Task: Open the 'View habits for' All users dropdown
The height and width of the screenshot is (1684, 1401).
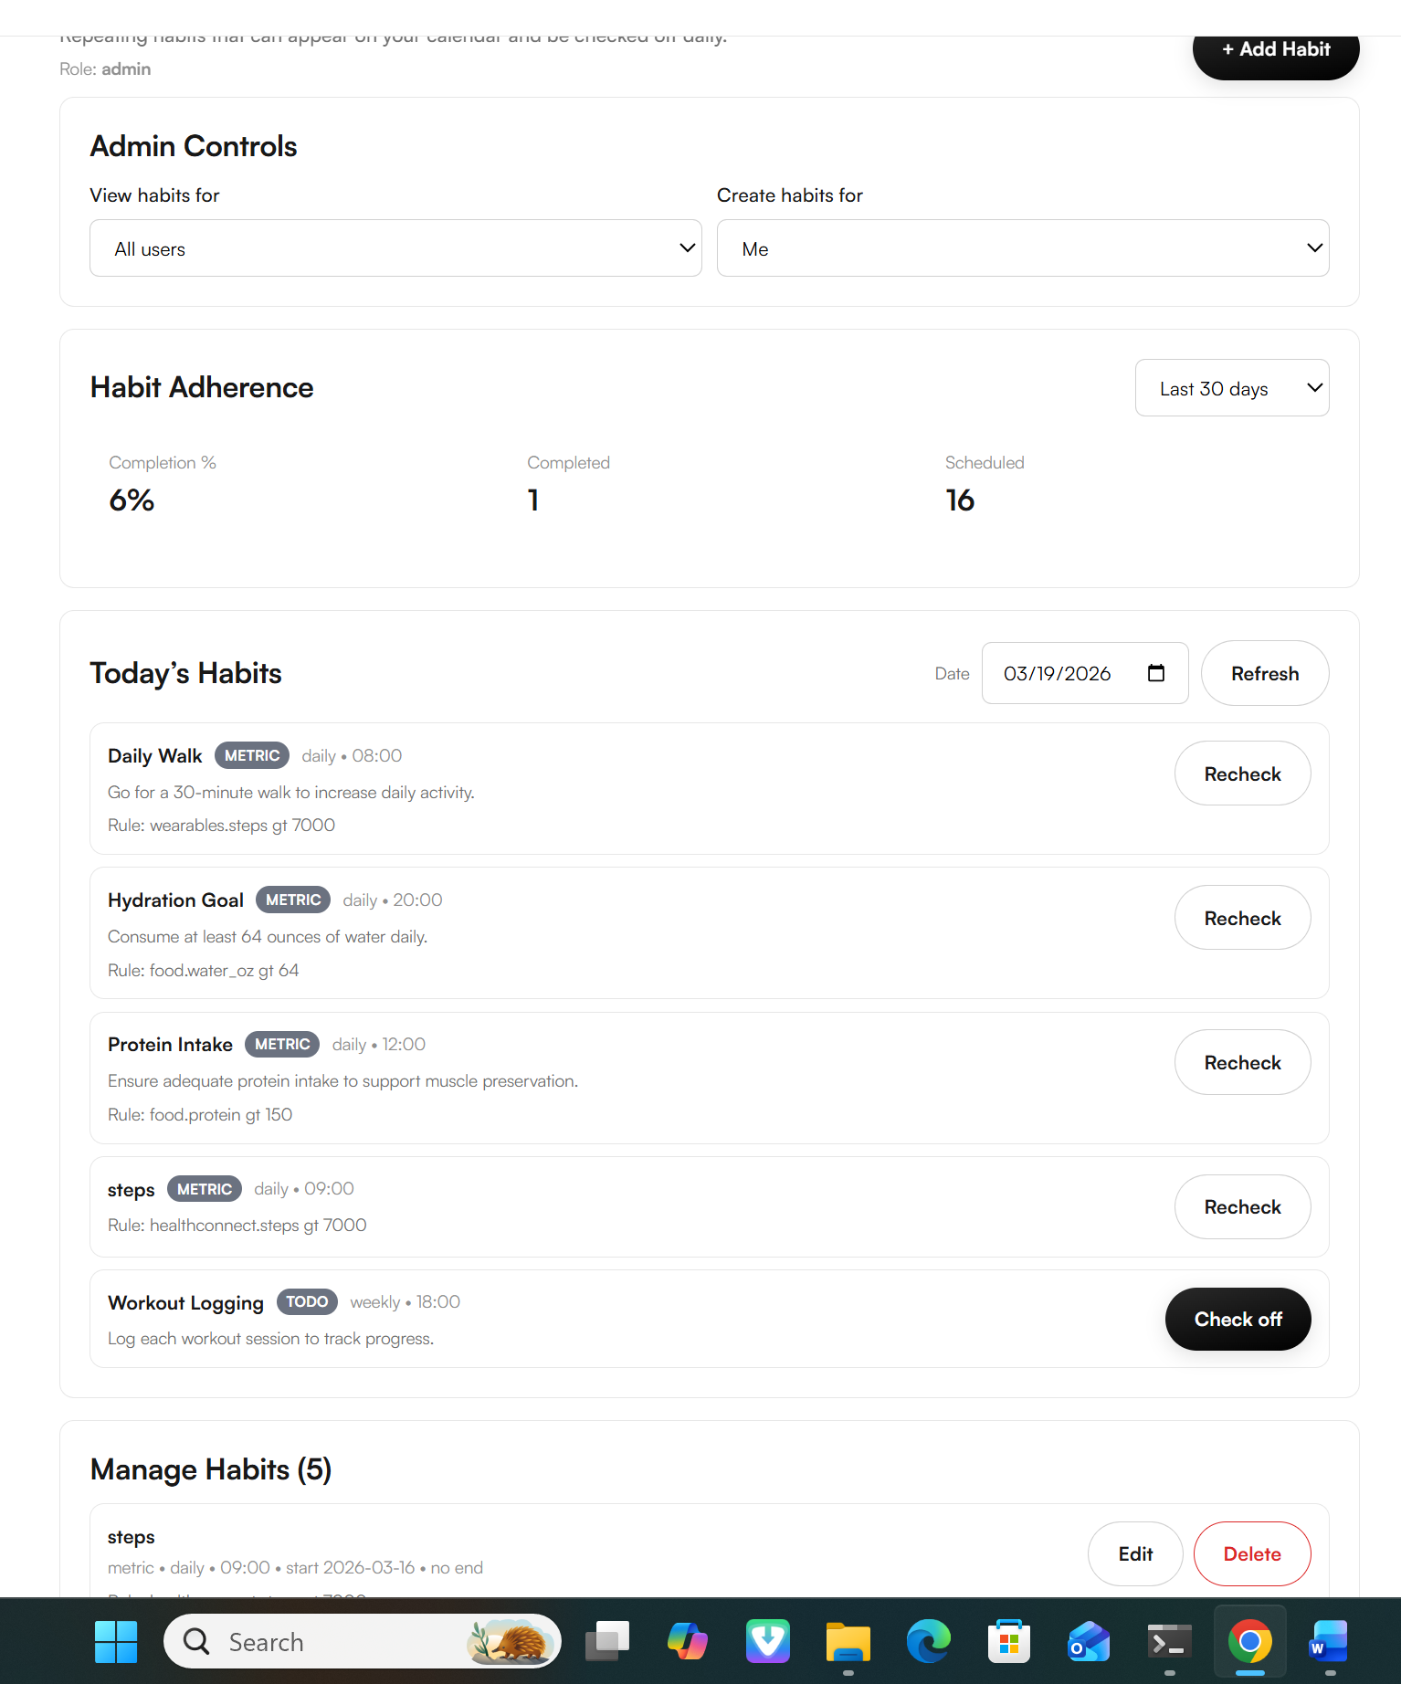Action: pos(395,247)
